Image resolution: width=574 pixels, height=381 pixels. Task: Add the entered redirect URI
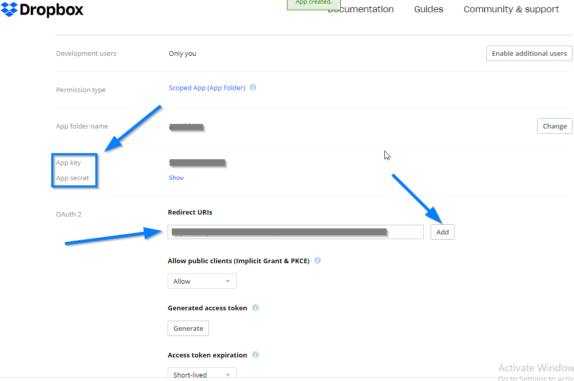[x=442, y=232]
